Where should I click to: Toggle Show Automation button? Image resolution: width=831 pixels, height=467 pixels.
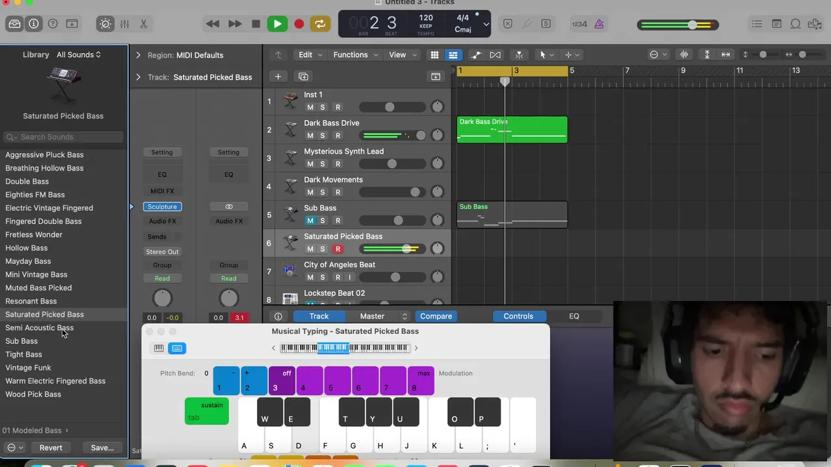point(477,55)
